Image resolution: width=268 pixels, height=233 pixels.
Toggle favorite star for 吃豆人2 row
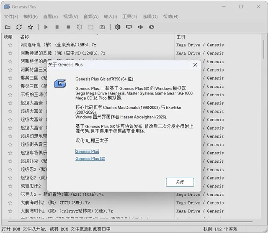[10, 195]
